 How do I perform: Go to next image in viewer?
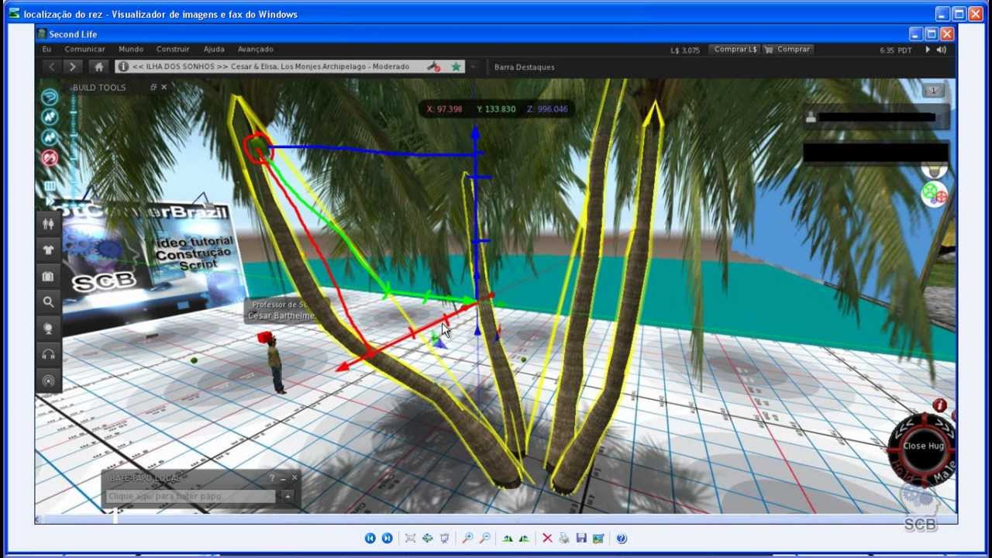(387, 538)
